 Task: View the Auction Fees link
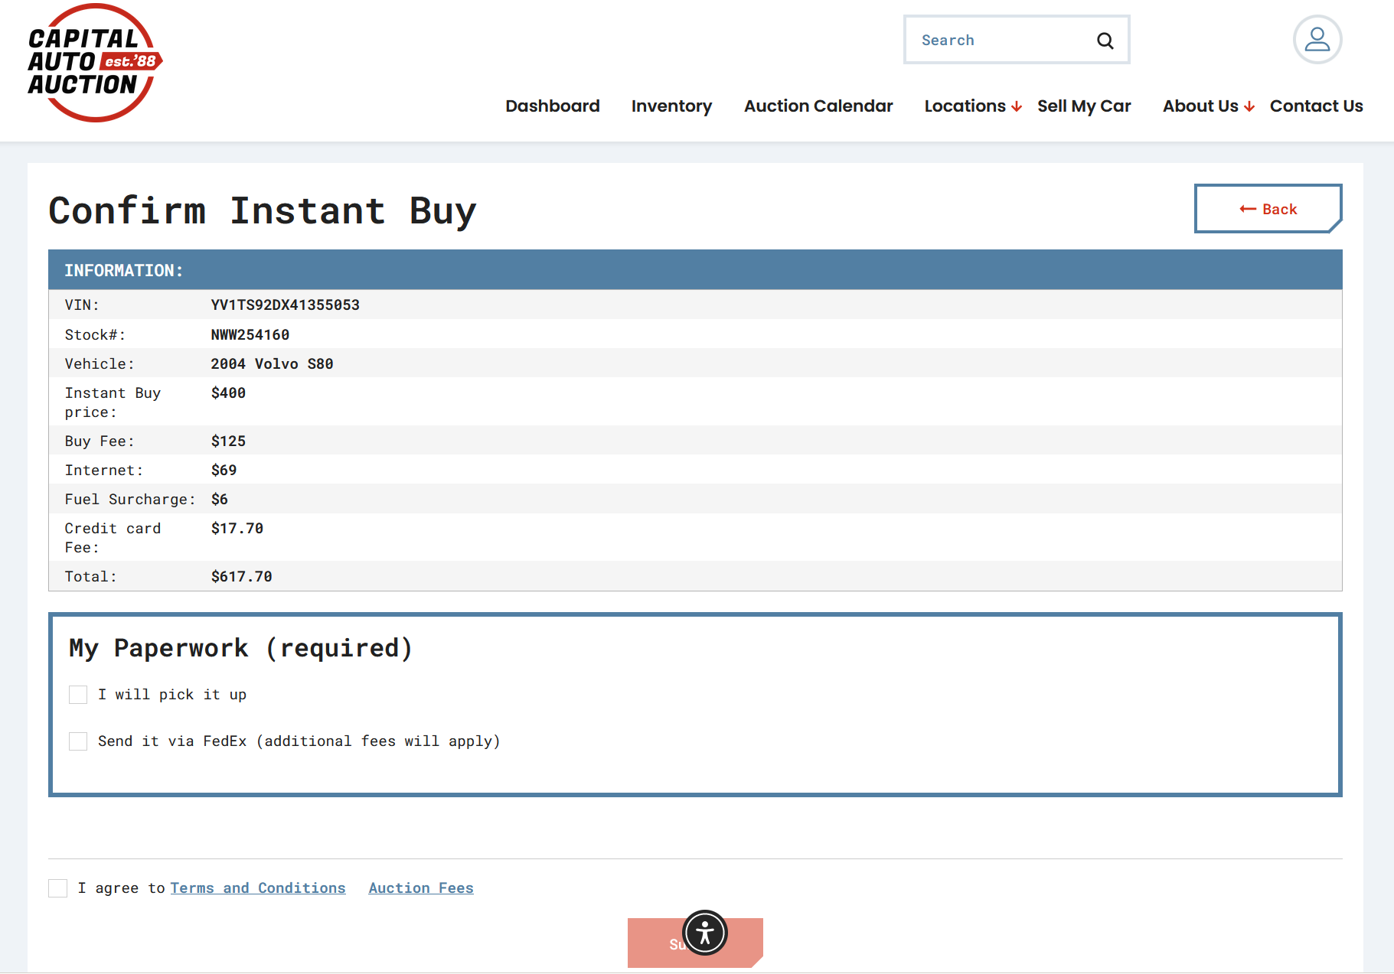click(420, 888)
